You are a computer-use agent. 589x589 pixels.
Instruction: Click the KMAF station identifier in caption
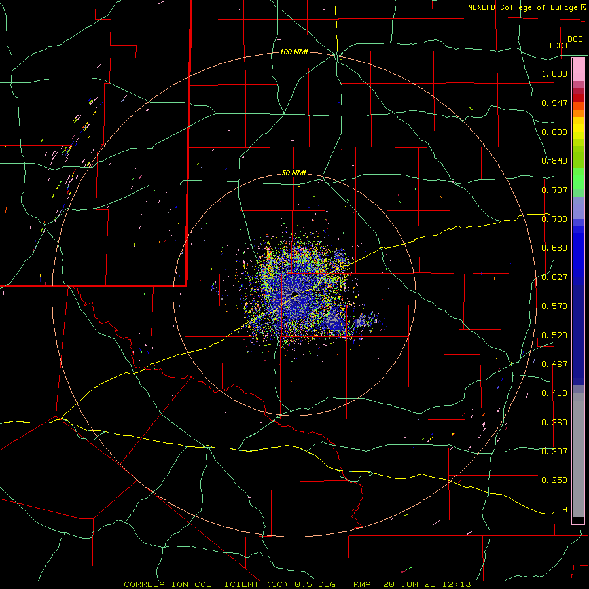(x=365, y=584)
